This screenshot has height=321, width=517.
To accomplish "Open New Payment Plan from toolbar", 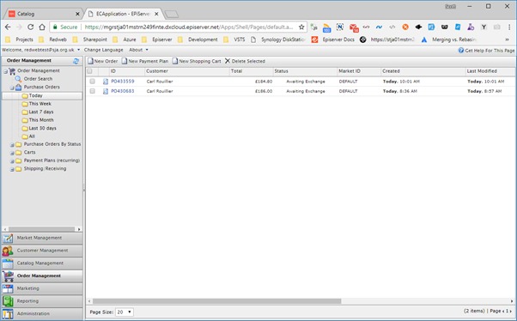I will pyautogui.click(x=145, y=61).
